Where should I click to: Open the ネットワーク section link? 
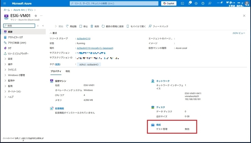coord(163,81)
